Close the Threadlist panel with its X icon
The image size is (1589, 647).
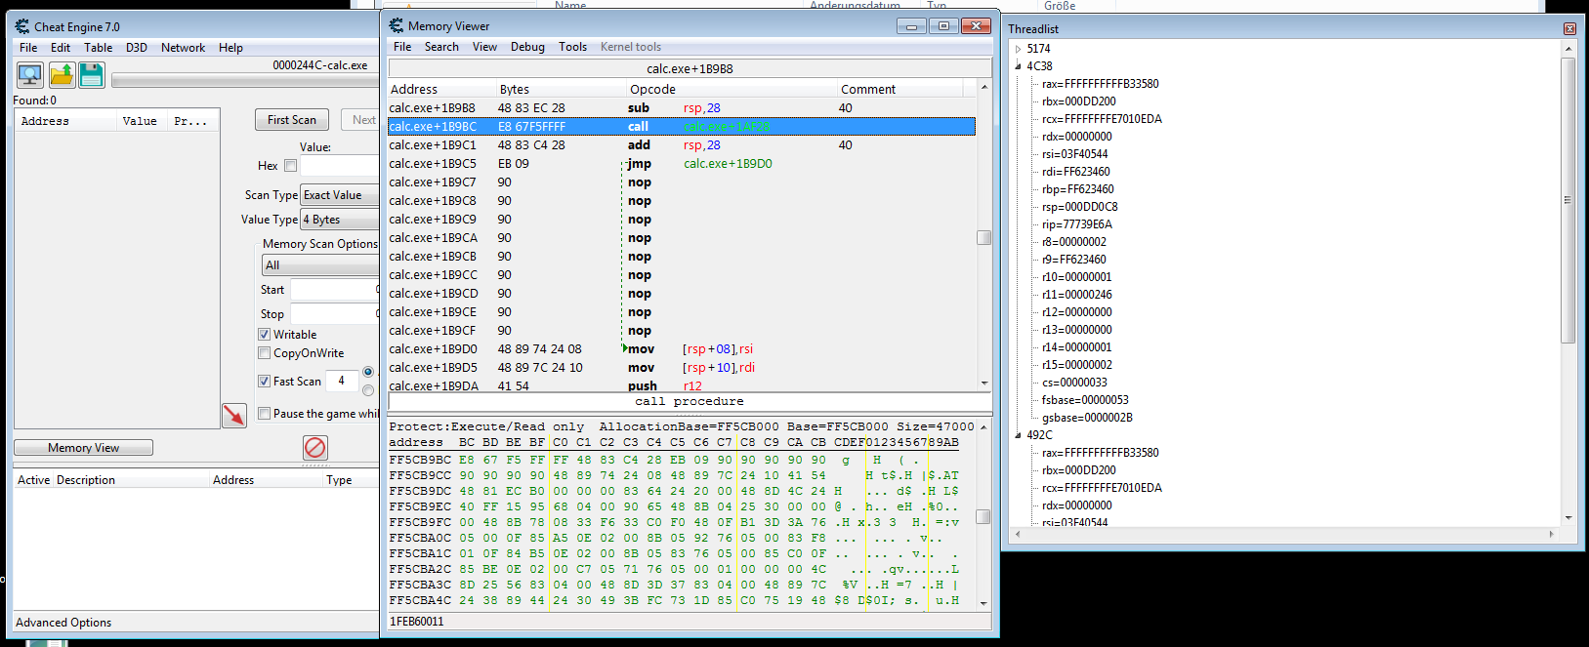point(1568,29)
